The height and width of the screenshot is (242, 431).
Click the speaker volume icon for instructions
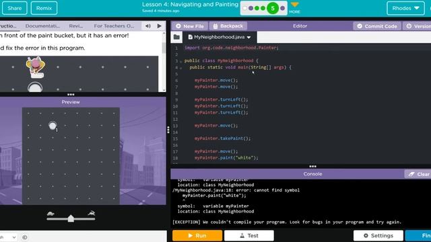pyautogui.click(x=148, y=26)
